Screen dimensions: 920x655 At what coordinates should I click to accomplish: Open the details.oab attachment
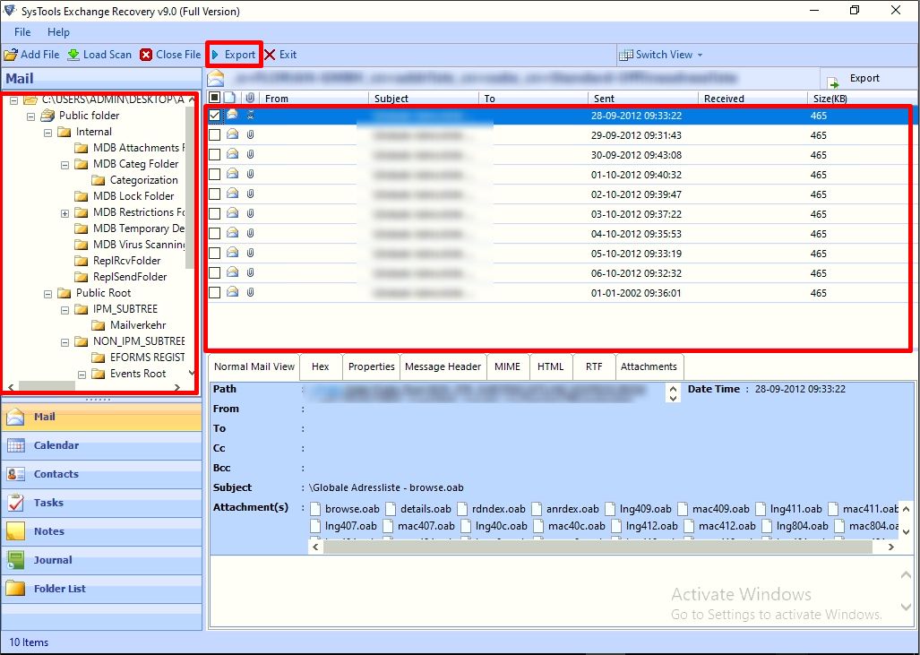419,509
